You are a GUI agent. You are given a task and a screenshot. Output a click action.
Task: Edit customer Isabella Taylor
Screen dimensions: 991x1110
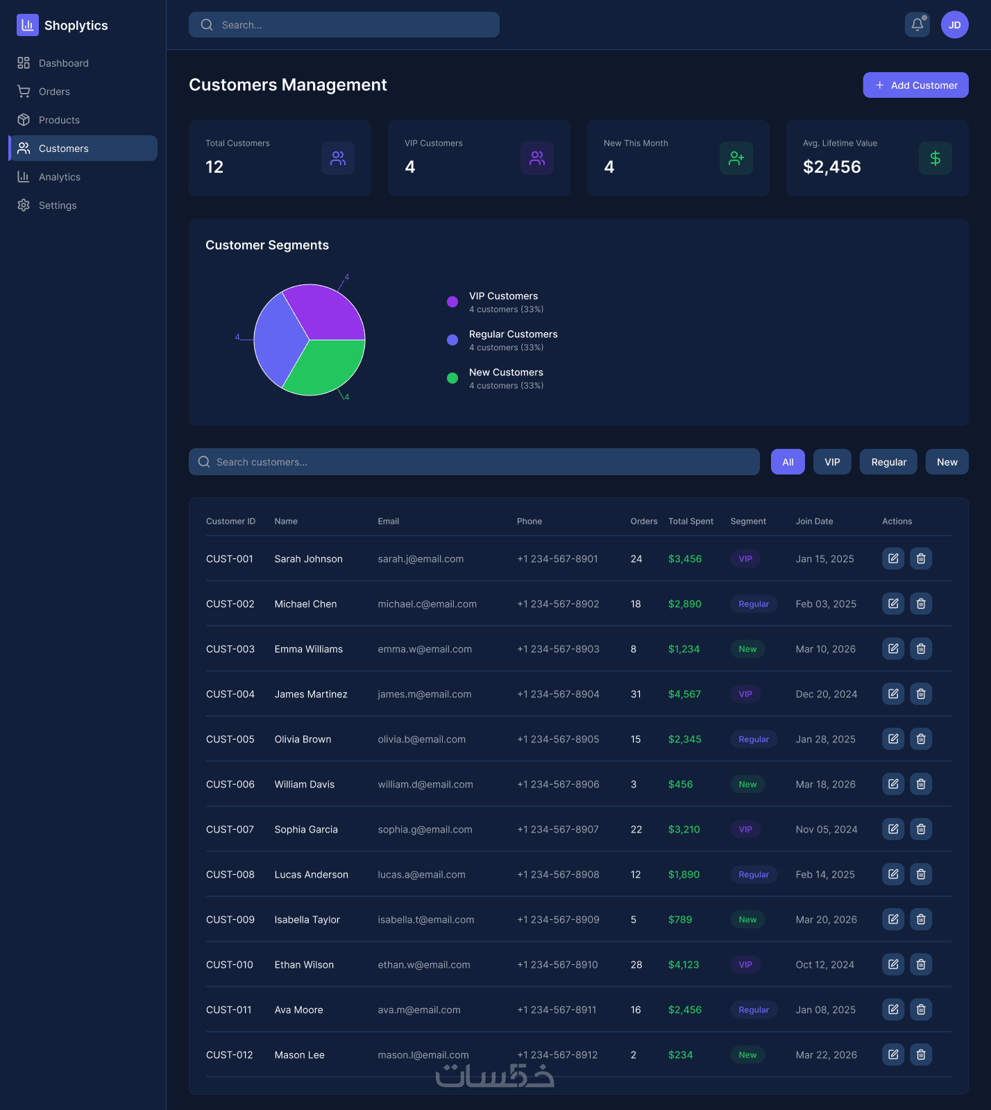coord(893,919)
